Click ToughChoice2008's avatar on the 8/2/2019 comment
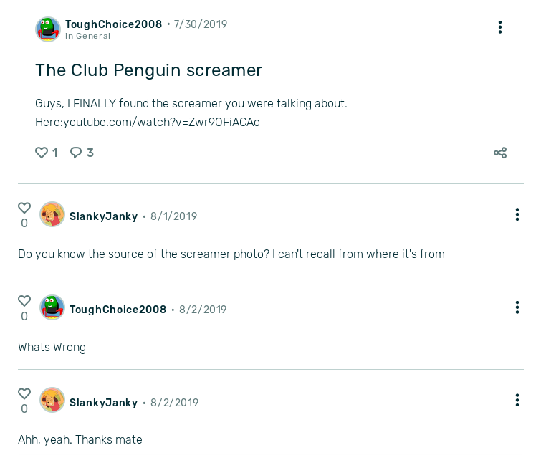 pyautogui.click(x=52, y=307)
